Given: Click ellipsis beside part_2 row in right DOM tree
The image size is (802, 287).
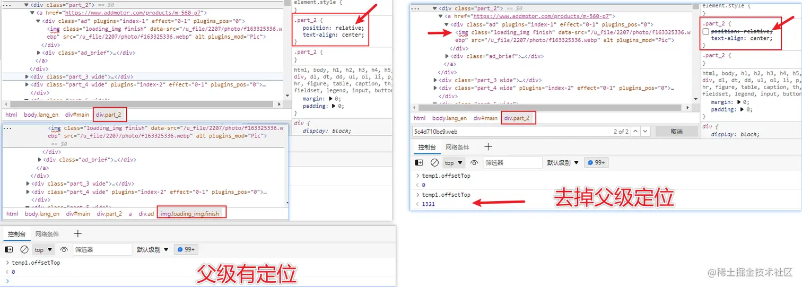Looking at the screenshot, I should tap(416, 8).
